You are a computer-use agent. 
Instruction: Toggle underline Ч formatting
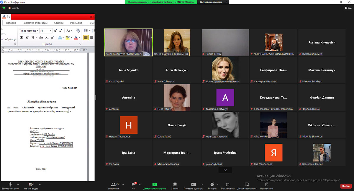32,38
